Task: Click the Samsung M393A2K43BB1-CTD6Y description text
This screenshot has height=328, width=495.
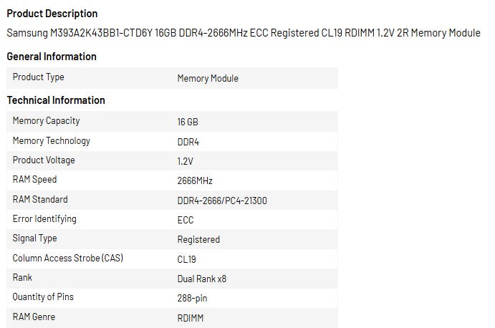Action: click(244, 33)
